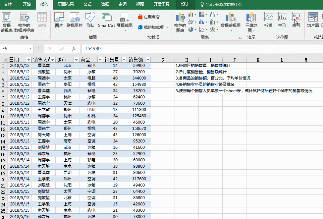Open My Add-ins (我的加载项)
Image resolution: width=323 pixels, height=219 pixels.
tap(151, 27)
